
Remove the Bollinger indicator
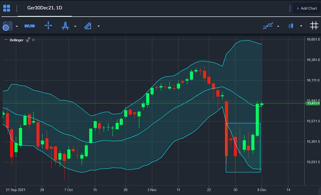coord(33,40)
